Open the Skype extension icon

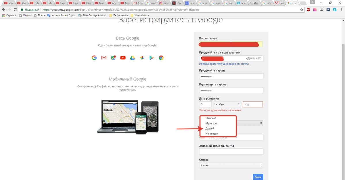click(335, 9)
